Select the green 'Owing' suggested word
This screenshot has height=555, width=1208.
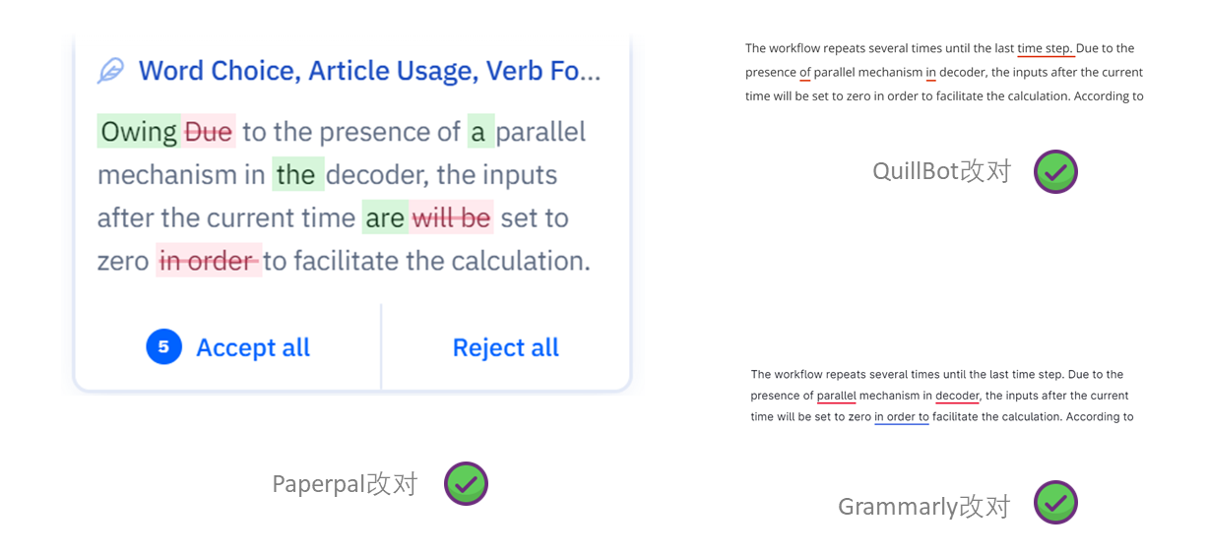pos(139,132)
